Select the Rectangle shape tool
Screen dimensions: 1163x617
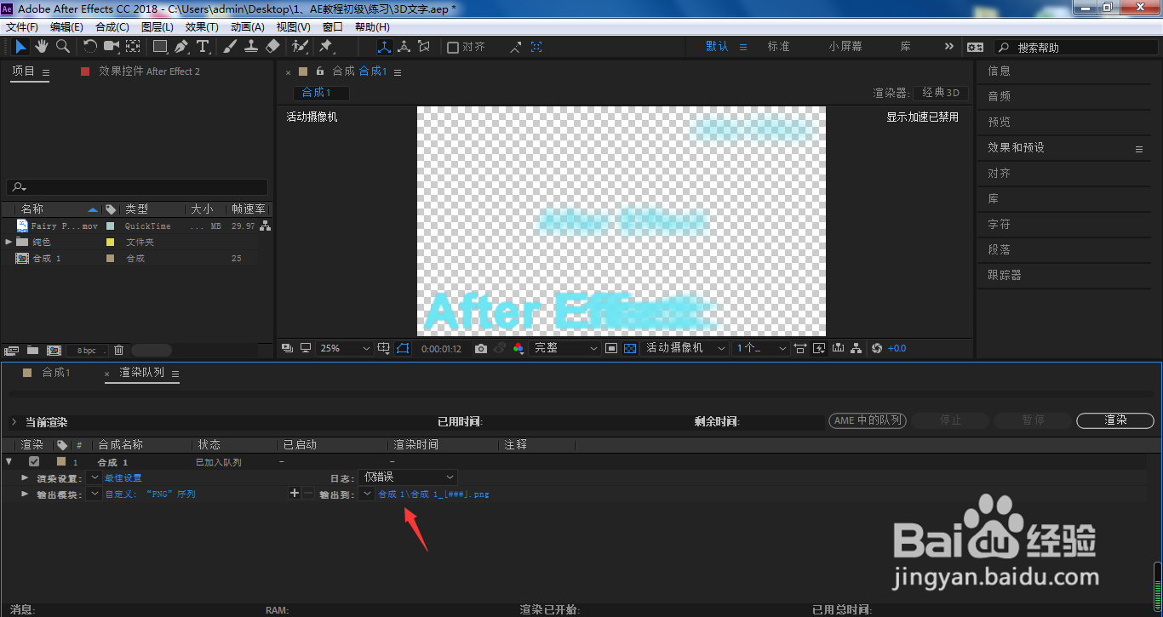(x=160, y=46)
